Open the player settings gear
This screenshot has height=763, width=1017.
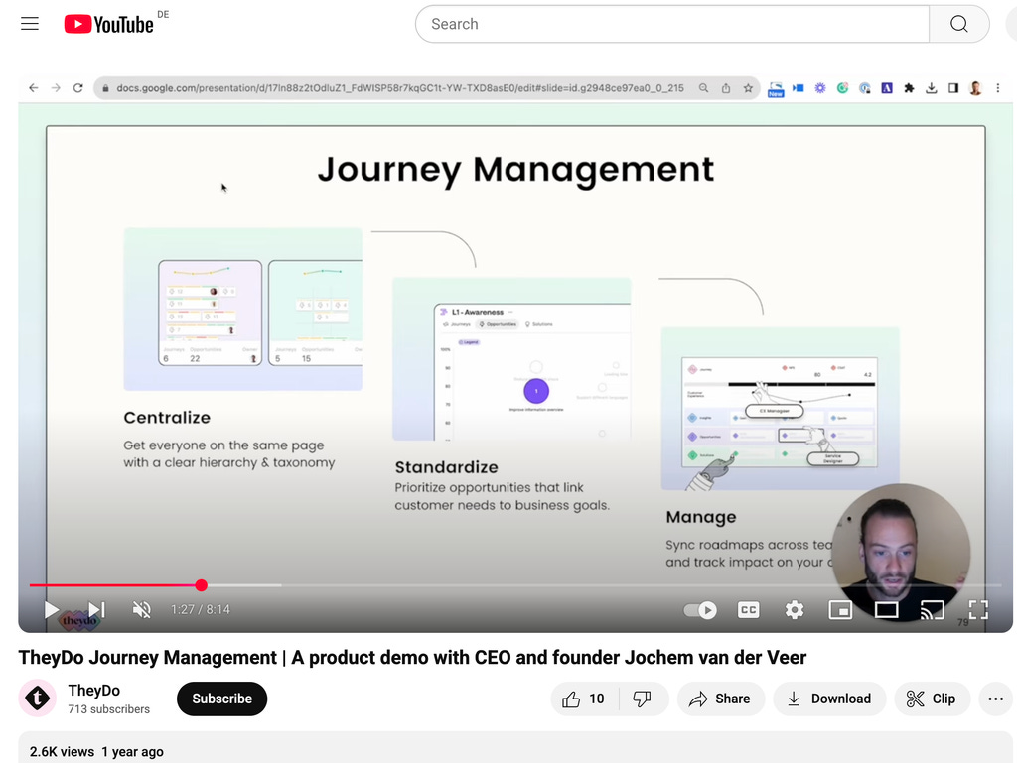tap(794, 610)
